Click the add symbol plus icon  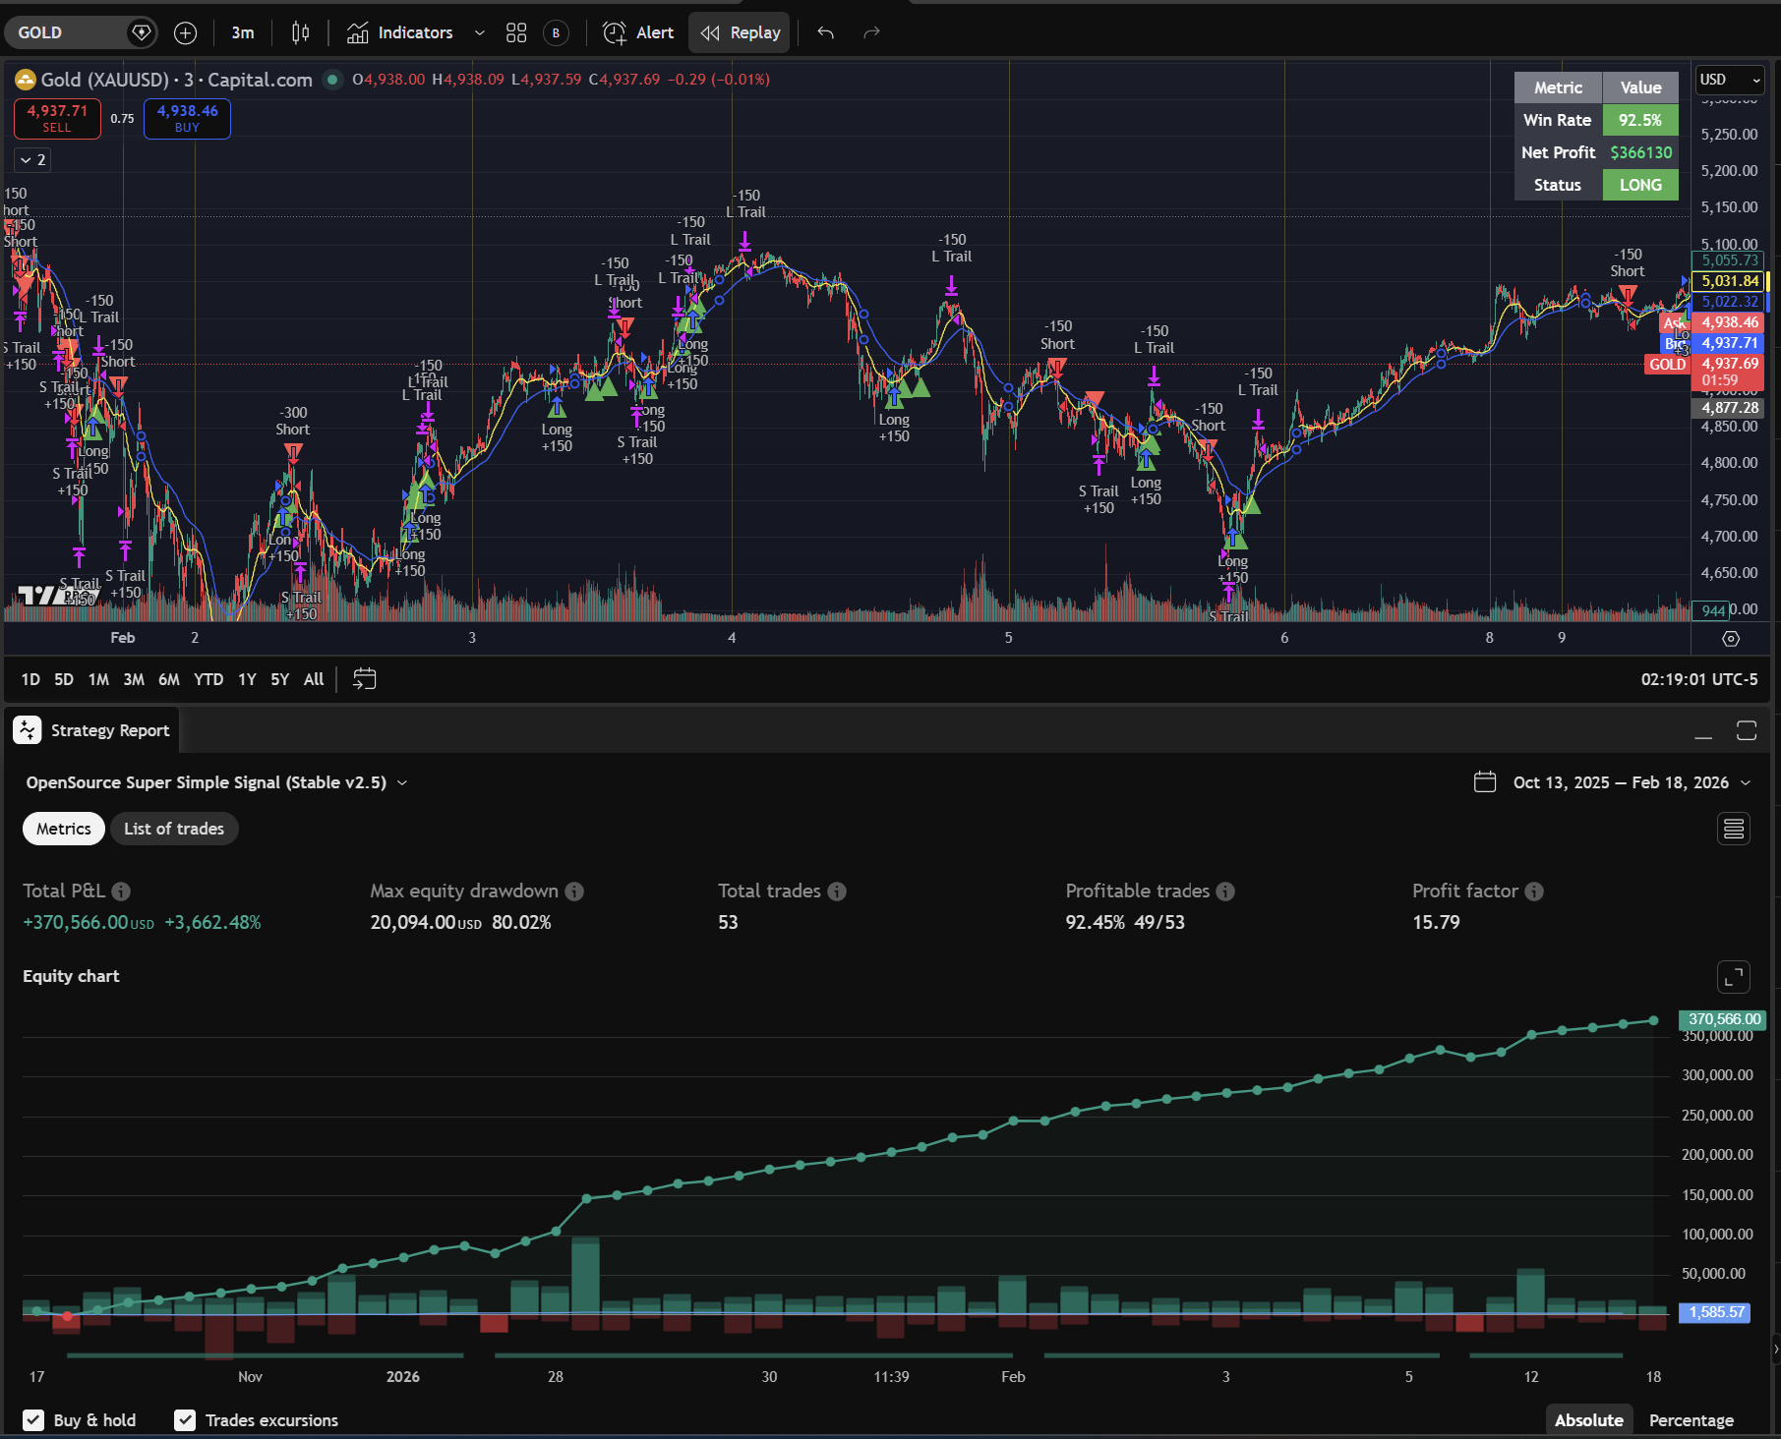point(185,32)
